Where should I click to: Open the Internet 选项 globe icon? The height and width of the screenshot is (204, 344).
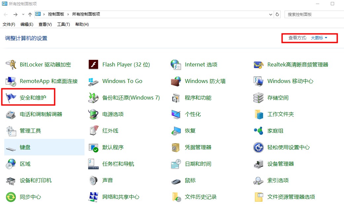(x=176, y=64)
